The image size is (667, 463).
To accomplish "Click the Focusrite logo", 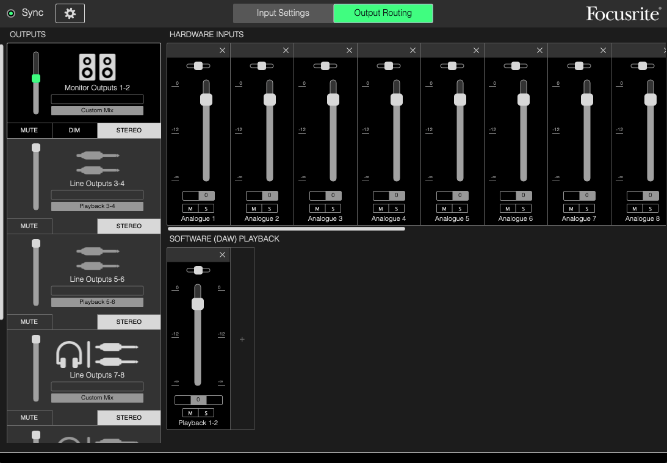I will (623, 12).
